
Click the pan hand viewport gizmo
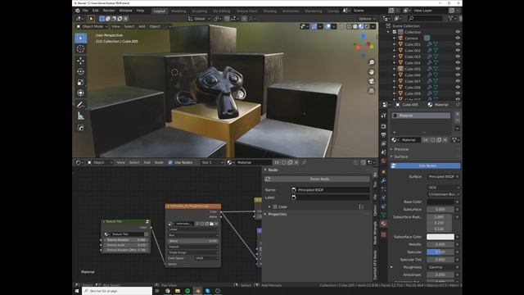pyautogui.click(x=371, y=72)
